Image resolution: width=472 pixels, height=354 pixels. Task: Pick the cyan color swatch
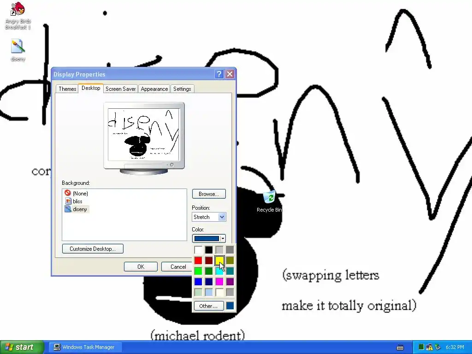(219, 271)
